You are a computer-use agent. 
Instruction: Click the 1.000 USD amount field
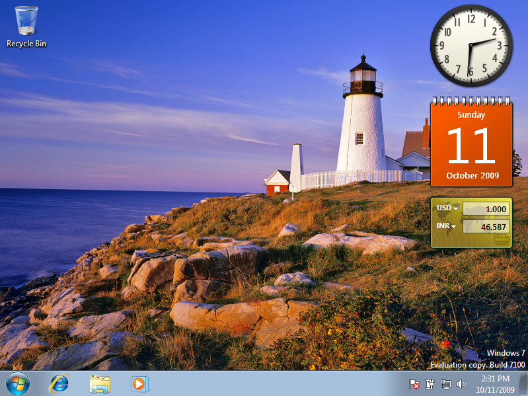486,209
